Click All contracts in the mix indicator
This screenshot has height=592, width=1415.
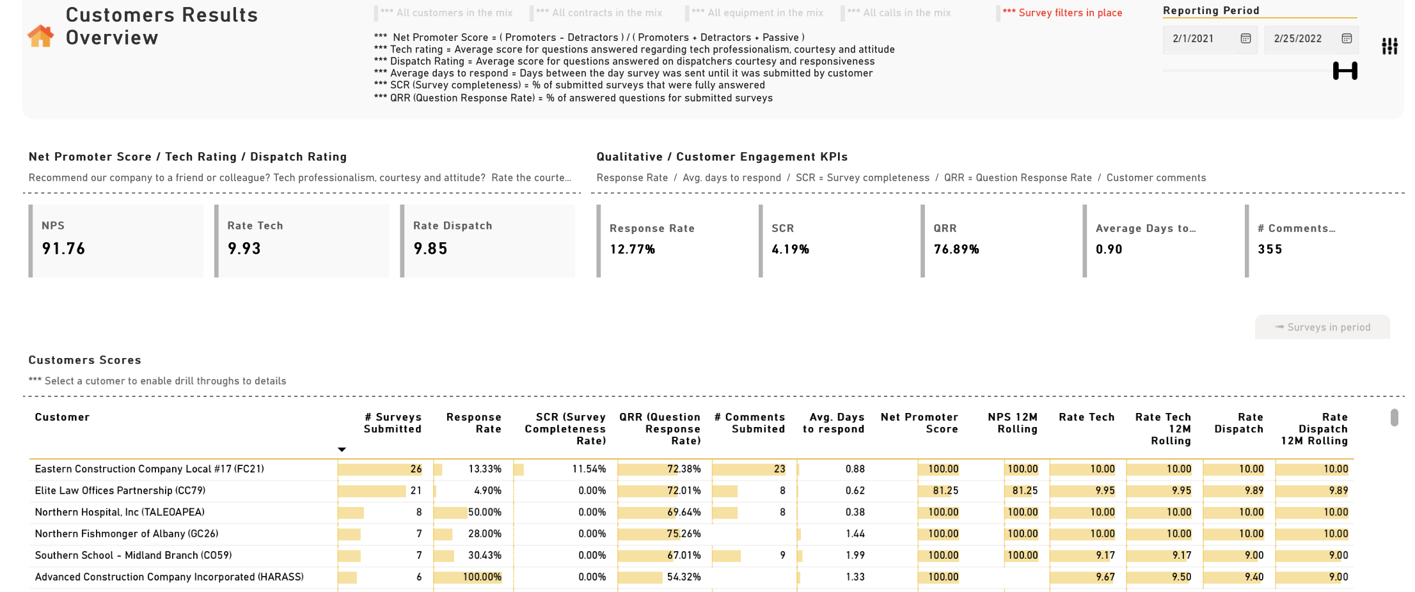(599, 13)
